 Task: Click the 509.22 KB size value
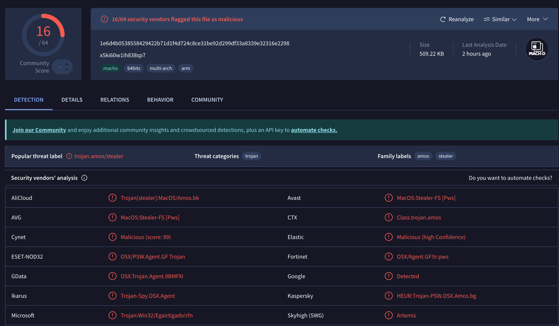[x=432, y=54]
